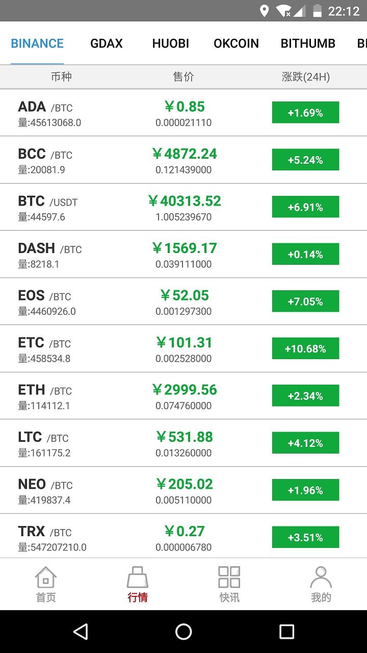Tap the TRX/BTC +3.51% change badge

point(305,537)
